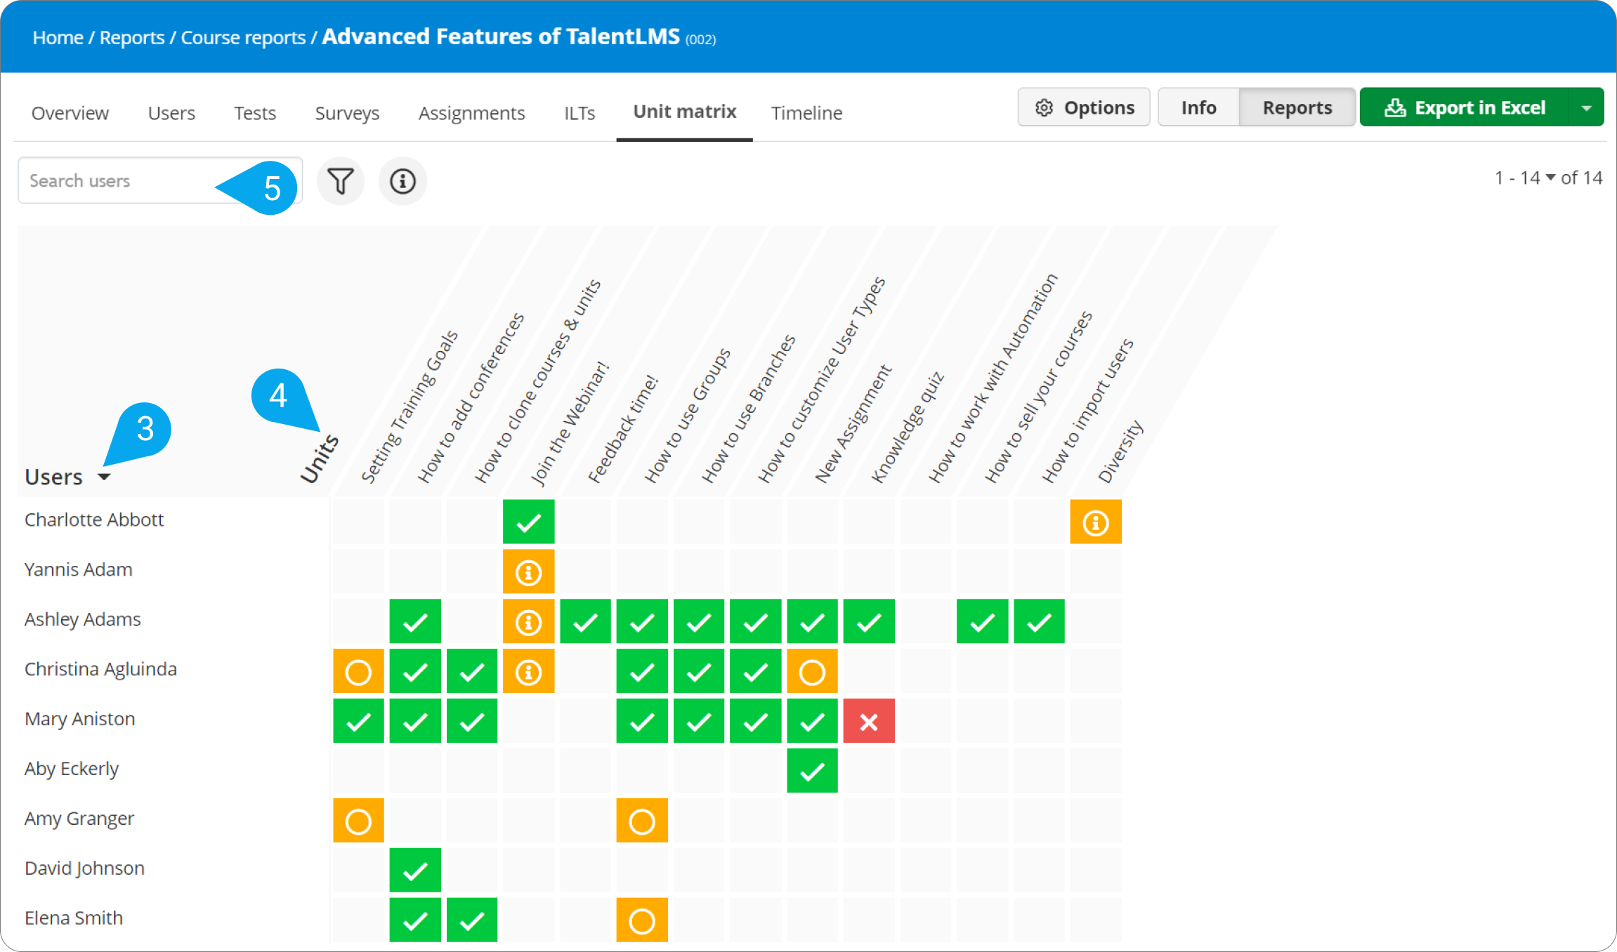
Task: Open the Overview tab
Action: 70,112
